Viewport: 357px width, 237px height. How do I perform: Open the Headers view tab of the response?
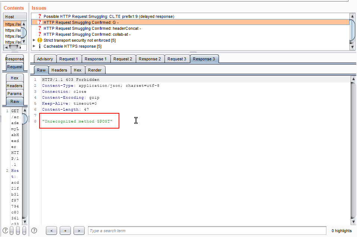coord(59,70)
